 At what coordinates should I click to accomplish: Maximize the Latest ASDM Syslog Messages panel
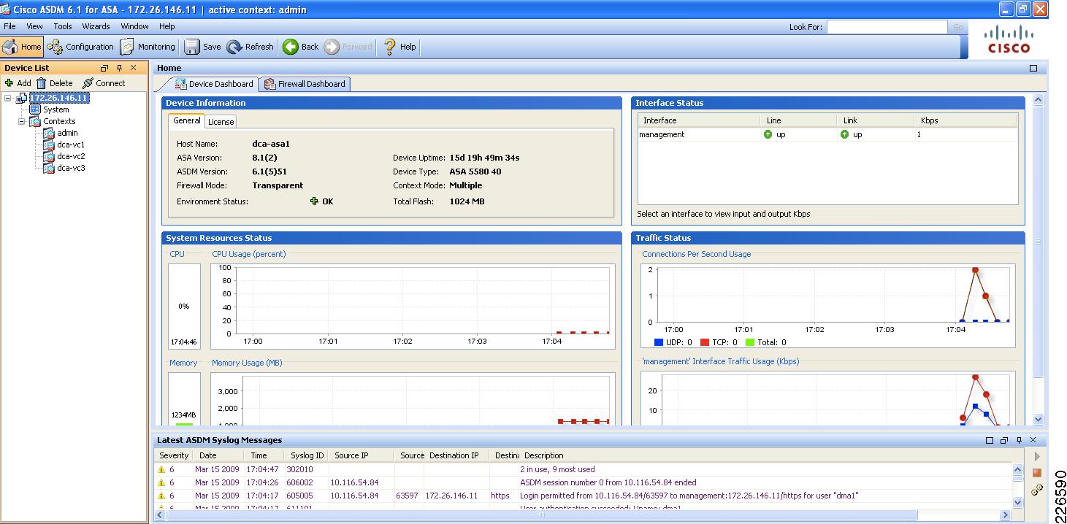click(x=990, y=440)
